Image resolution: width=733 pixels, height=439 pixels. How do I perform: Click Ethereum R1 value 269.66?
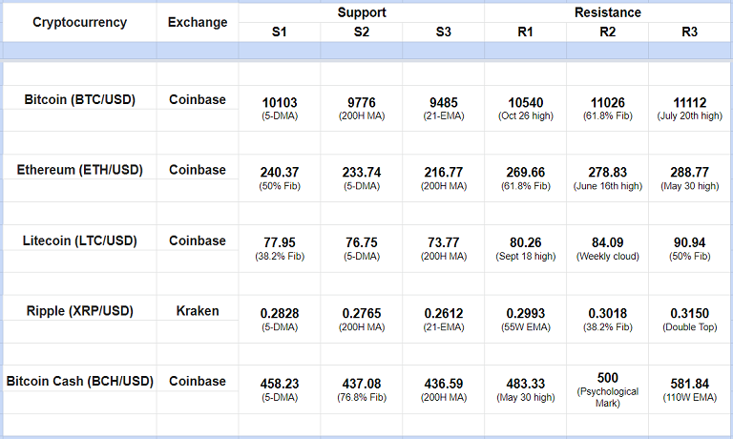click(x=526, y=173)
